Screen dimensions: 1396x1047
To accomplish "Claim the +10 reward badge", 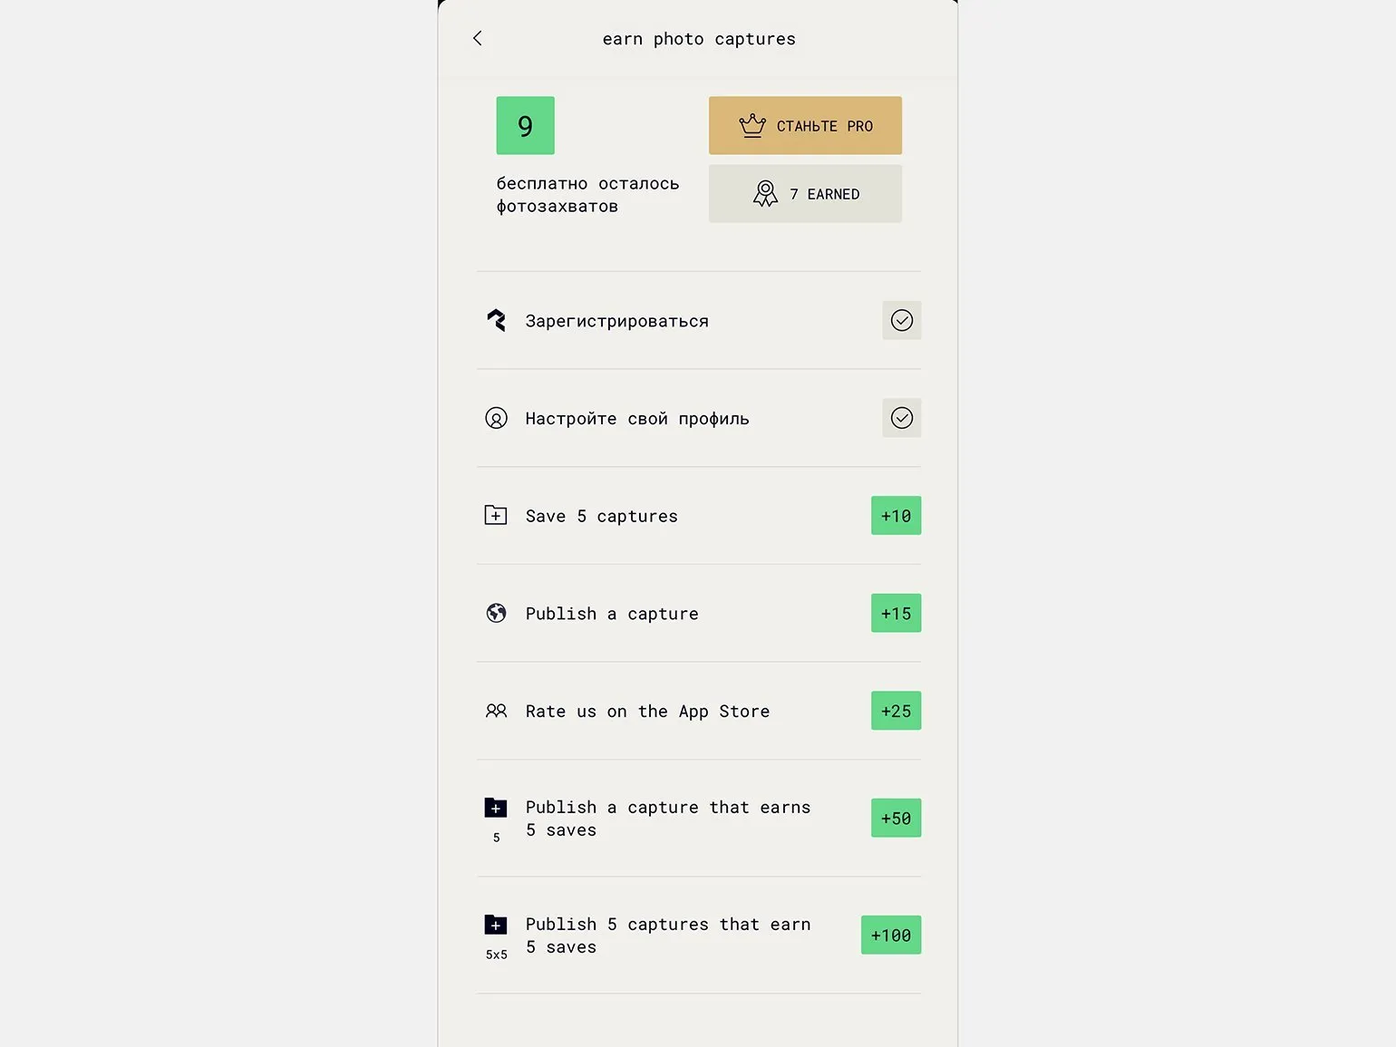I will click(x=896, y=516).
